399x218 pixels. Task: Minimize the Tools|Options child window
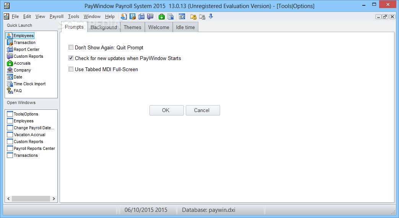click(379, 17)
